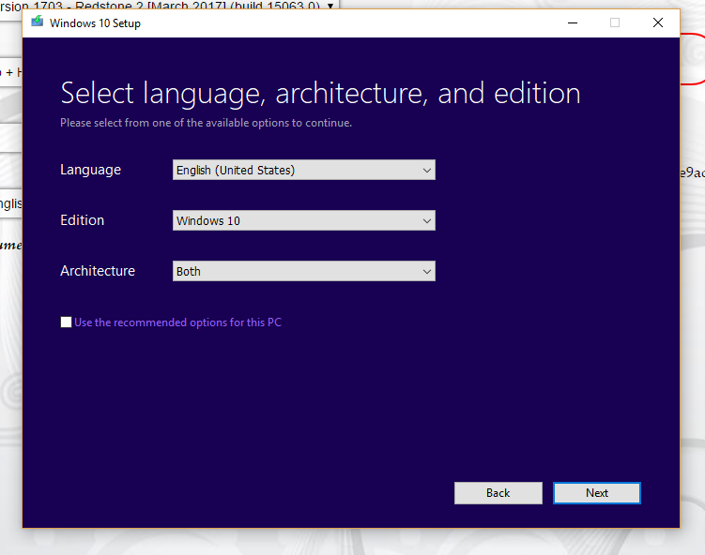Enable Use the recommended options checkbox
Viewport: 705px width, 555px height.
pyautogui.click(x=66, y=322)
